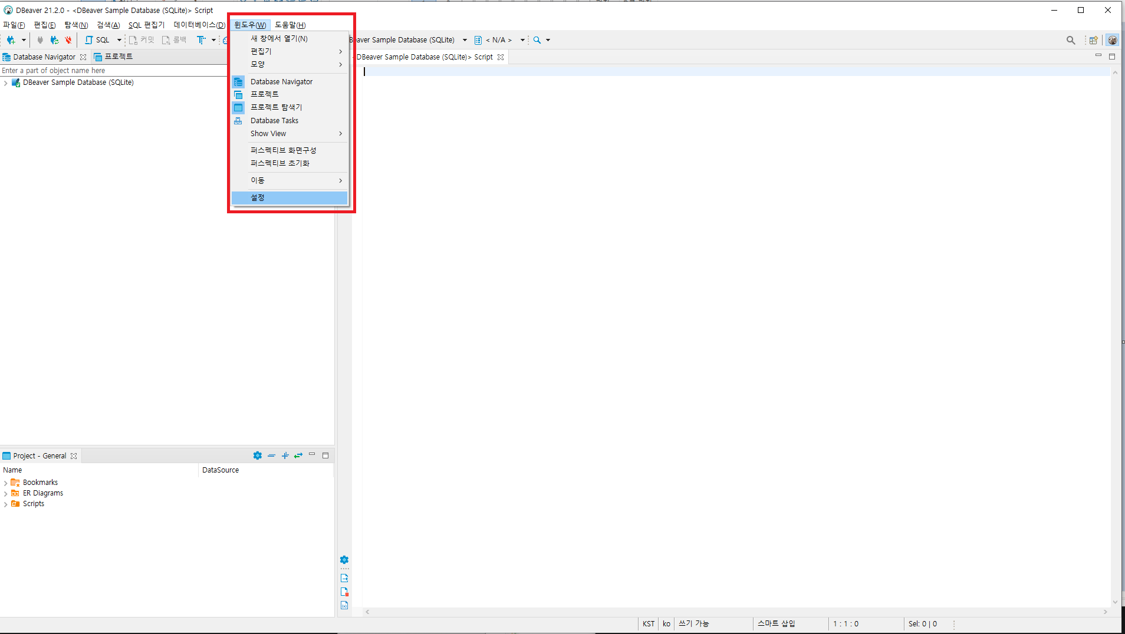Click the red Disconnect plug icon
1125x634 pixels.
point(68,40)
